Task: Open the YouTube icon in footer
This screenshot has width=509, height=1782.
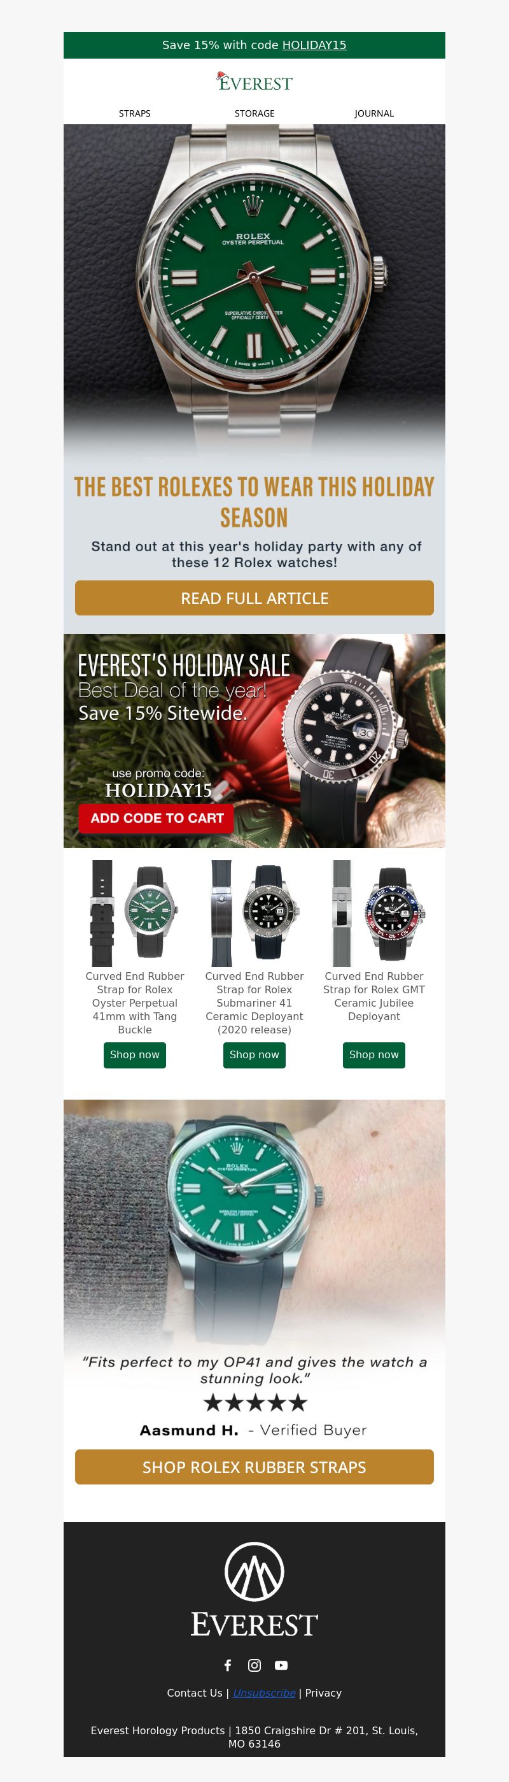Action: point(281,1665)
